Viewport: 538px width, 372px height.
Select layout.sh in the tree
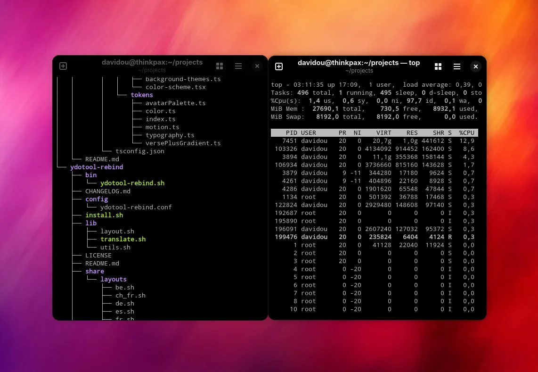click(117, 231)
